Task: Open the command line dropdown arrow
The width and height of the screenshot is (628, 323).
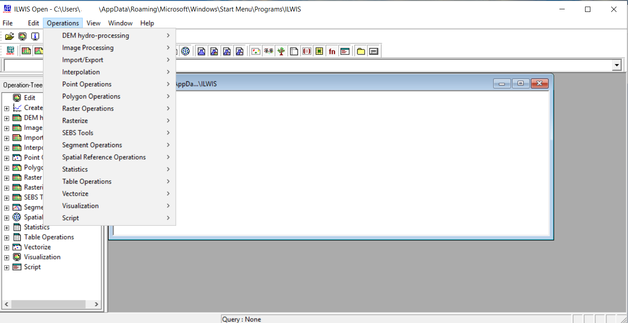Action: click(616, 65)
